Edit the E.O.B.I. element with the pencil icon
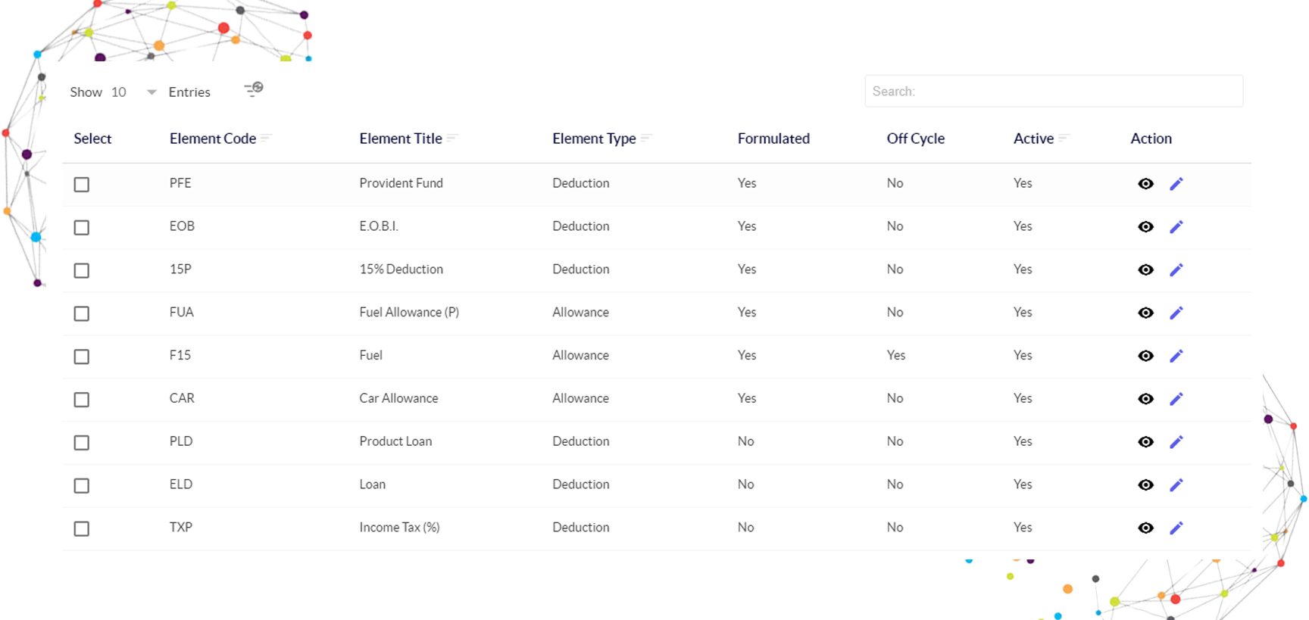The height and width of the screenshot is (620, 1309). (1176, 226)
